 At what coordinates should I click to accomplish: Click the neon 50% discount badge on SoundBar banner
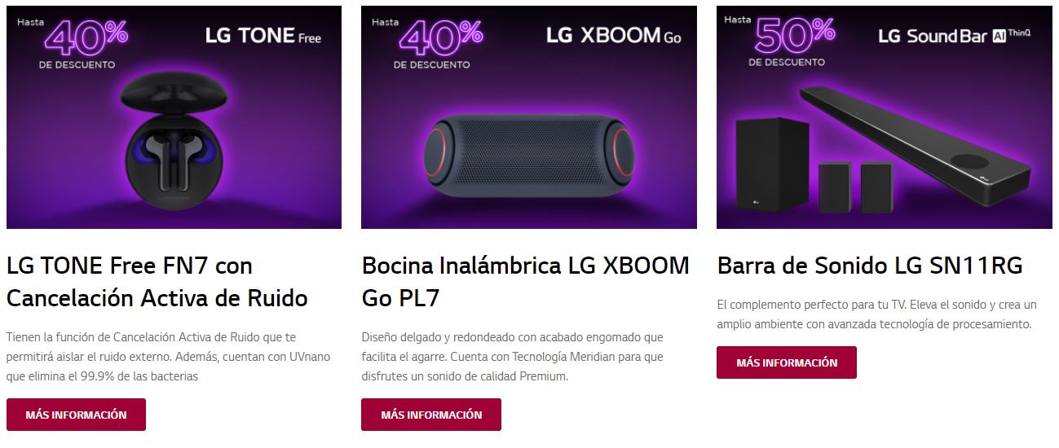pyautogui.click(x=792, y=37)
